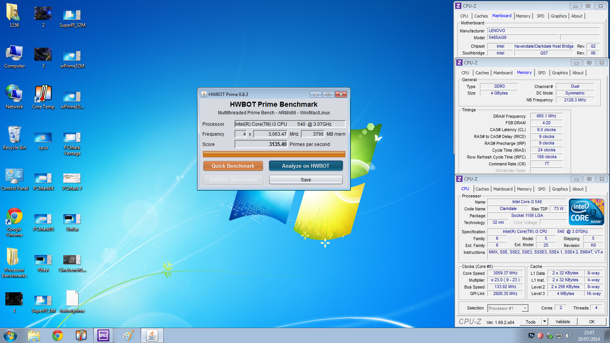Click Validate in CPU-Z
The width and height of the screenshot is (610, 343).
[x=563, y=322]
